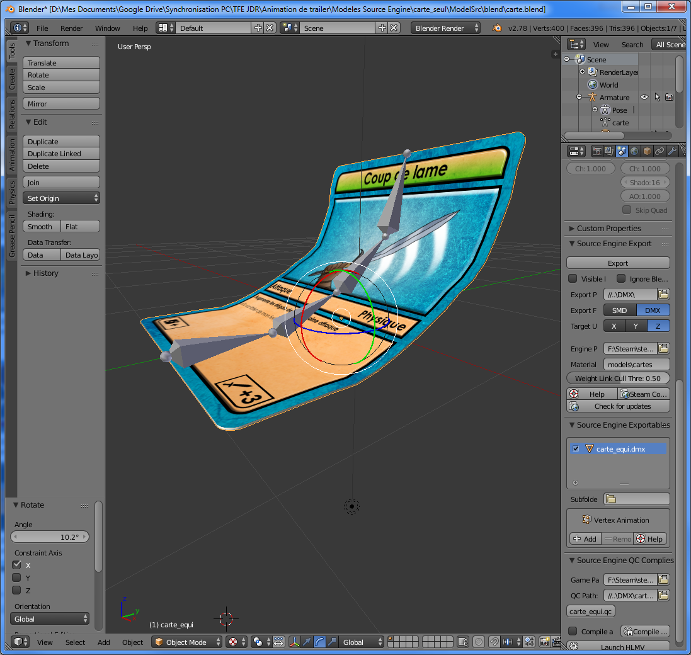Switch to the Create tool shelf tab
The image size is (691, 655).
click(x=12, y=79)
